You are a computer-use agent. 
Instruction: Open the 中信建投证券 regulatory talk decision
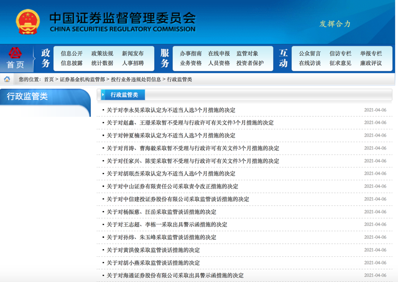point(178,199)
